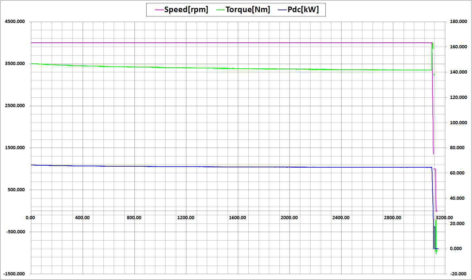This screenshot has height=280, width=472.
Task: Select the time axis label 3200.00
Action: [444, 218]
